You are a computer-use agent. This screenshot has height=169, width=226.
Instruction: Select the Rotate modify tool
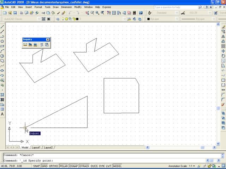point(223,56)
